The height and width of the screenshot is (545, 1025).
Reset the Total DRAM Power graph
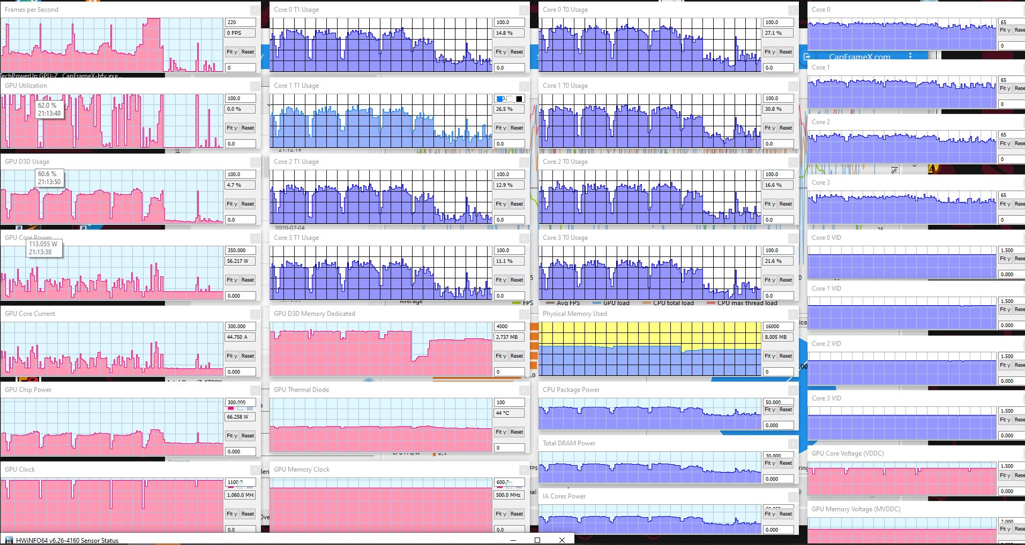[x=785, y=463]
